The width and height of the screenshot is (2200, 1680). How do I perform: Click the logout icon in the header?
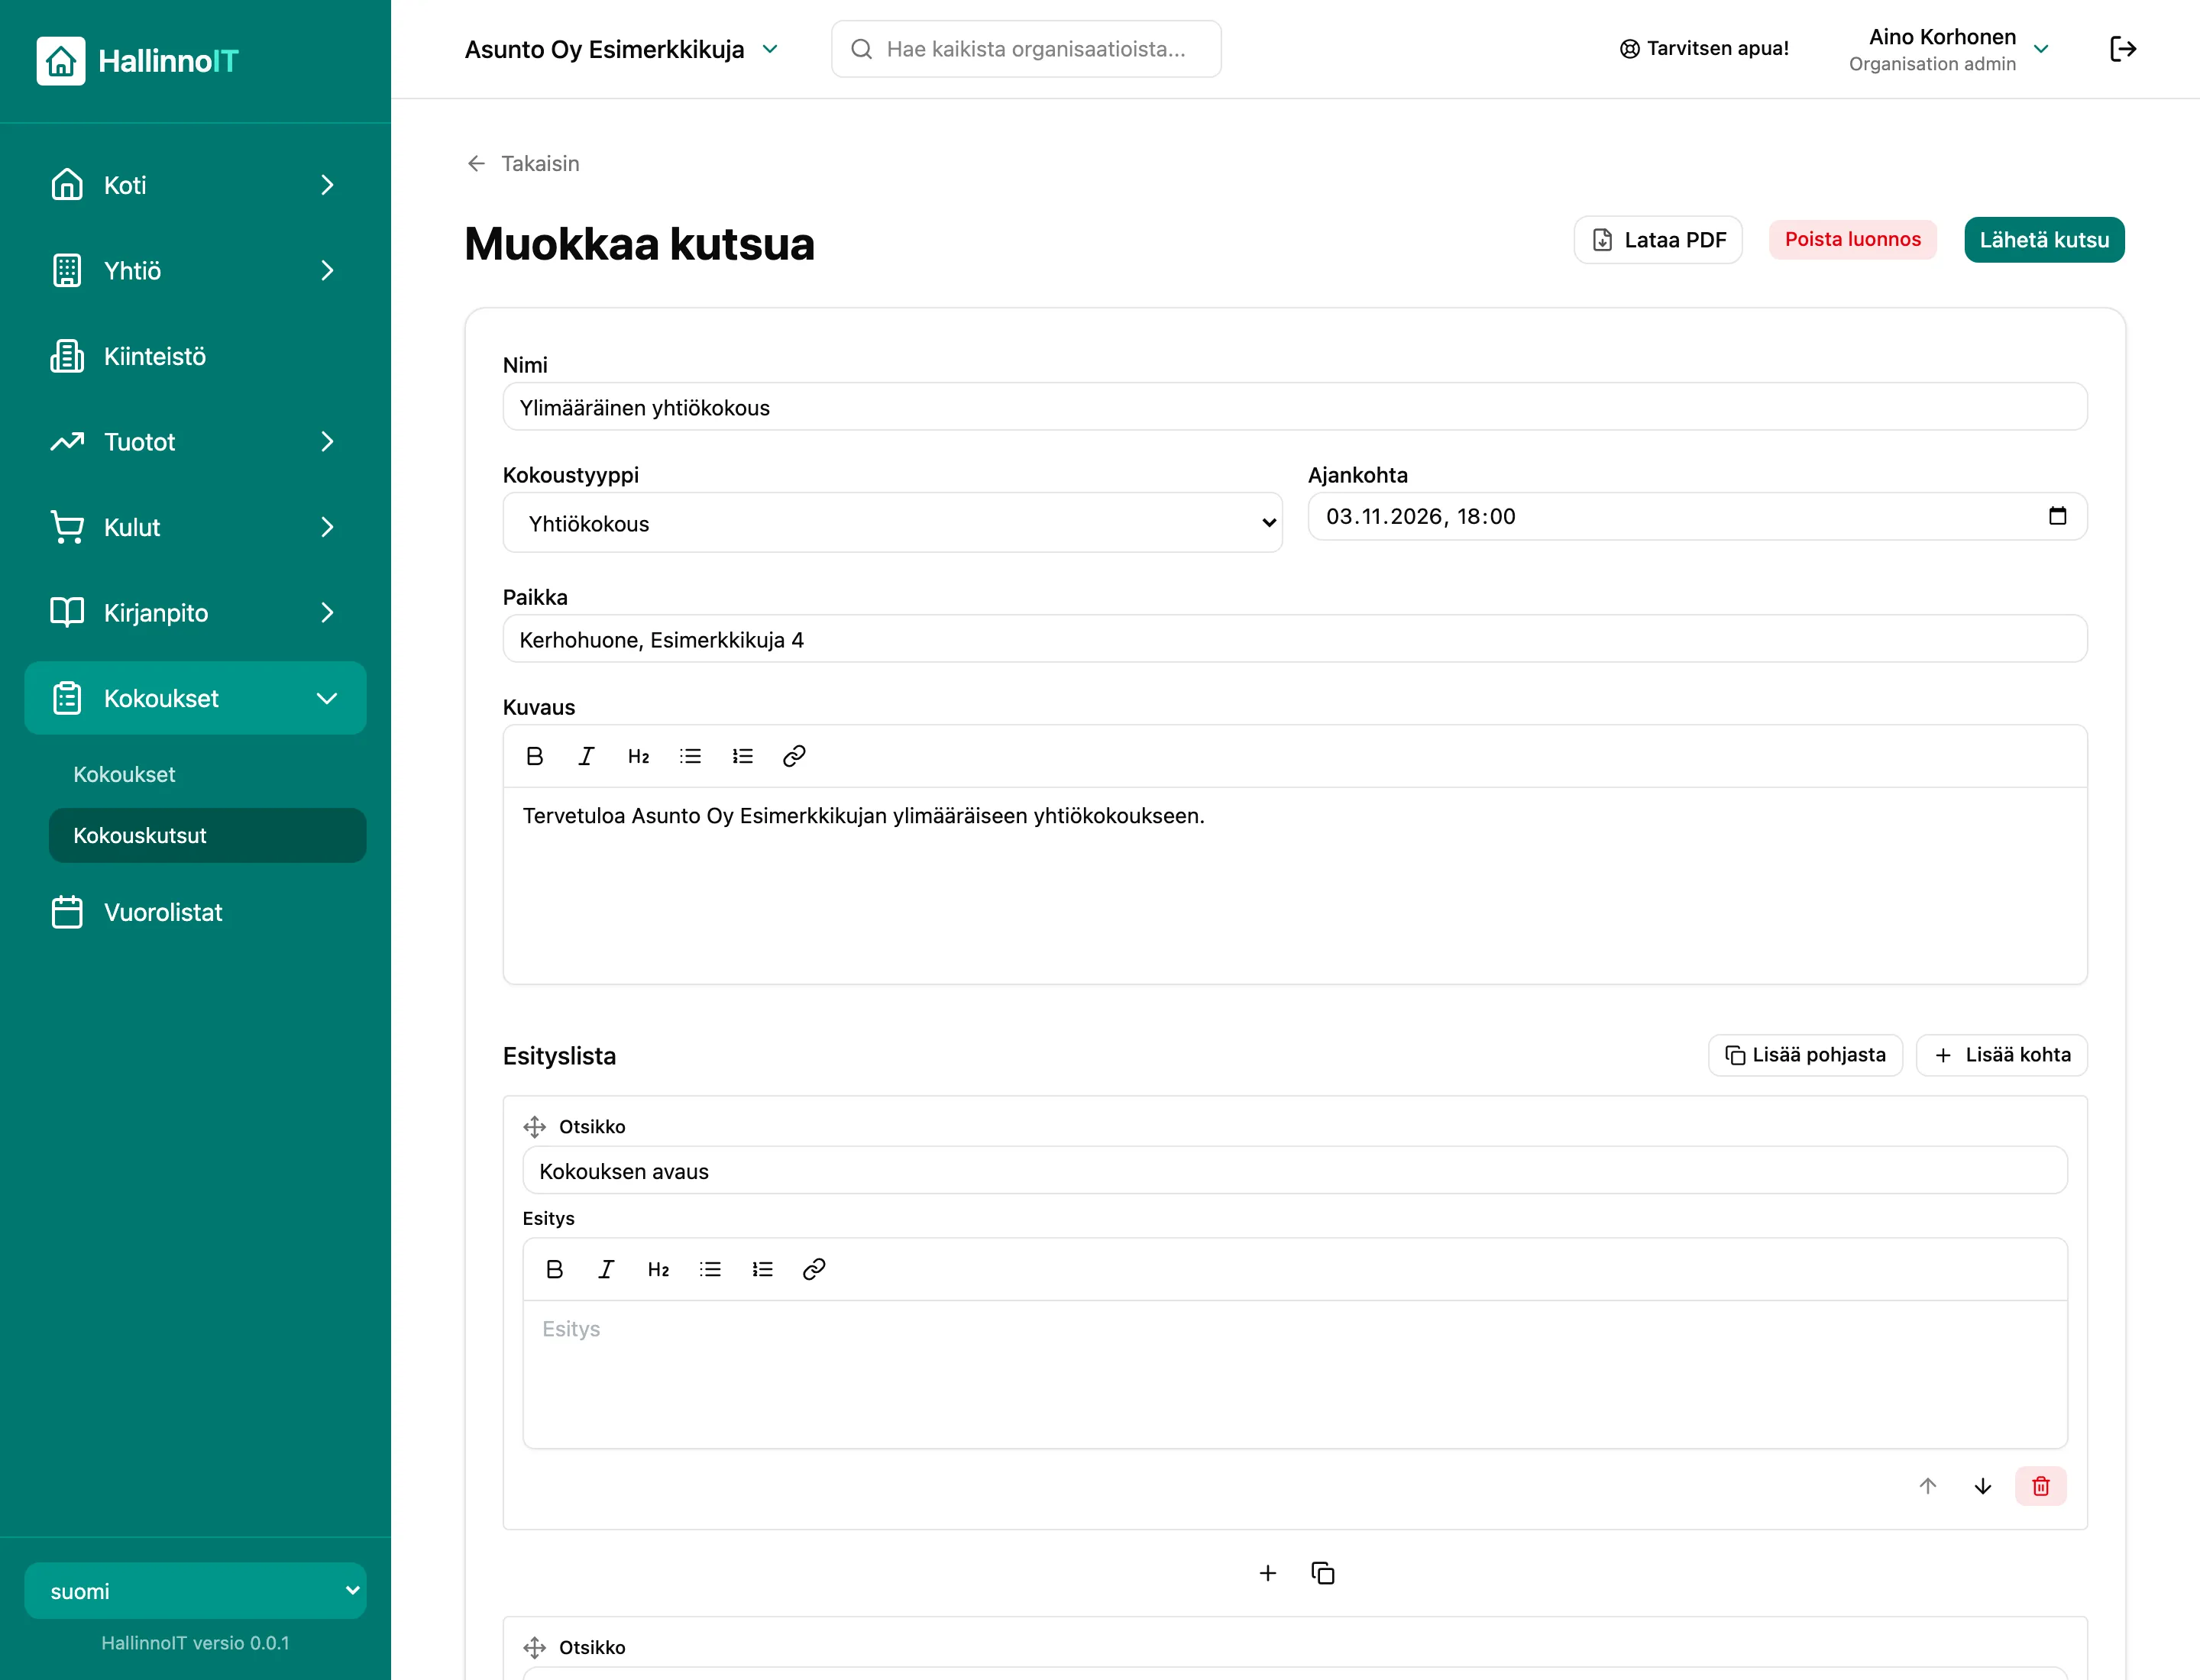[x=2122, y=49]
